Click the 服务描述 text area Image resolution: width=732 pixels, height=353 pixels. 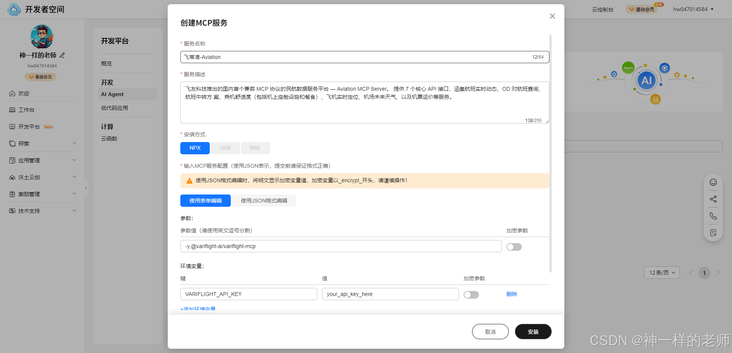coord(365,103)
